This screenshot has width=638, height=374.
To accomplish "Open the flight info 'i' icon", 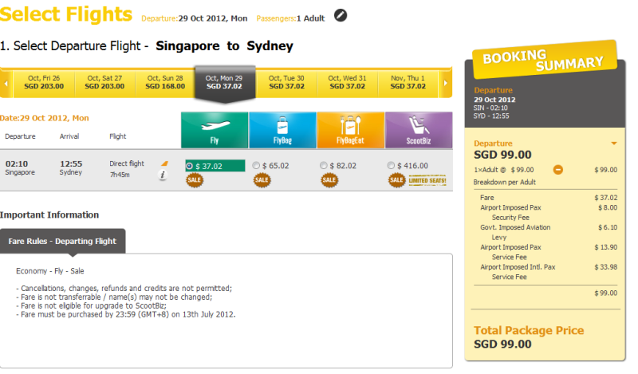I will 163,175.
